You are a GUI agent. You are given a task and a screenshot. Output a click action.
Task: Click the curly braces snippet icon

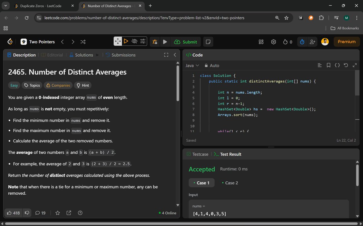coord(337,65)
